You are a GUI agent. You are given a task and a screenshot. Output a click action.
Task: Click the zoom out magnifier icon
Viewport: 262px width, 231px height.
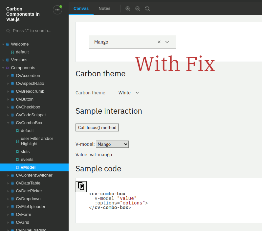138,9
